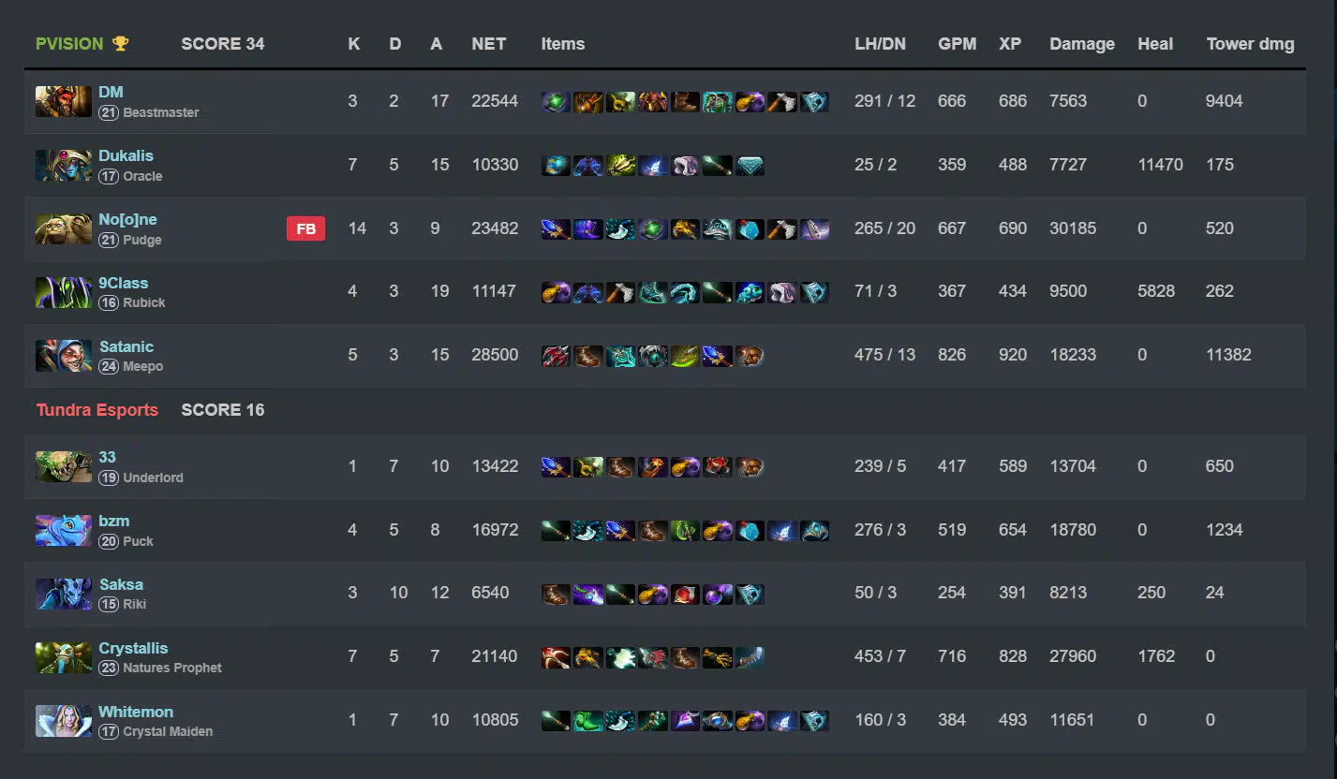The image size is (1337, 779).
Task: Click the trophy icon beside PVISION
Action: (x=120, y=43)
